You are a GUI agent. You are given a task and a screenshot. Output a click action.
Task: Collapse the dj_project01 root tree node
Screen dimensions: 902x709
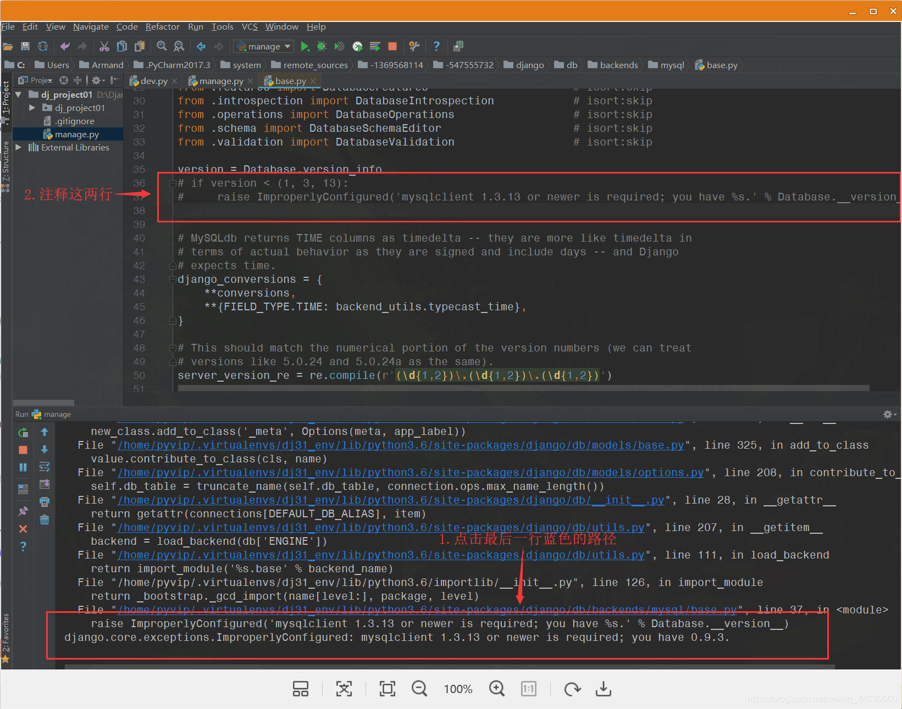[19, 94]
